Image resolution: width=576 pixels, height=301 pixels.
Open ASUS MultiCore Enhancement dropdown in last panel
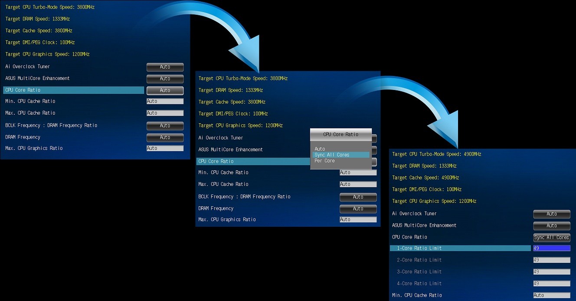tap(552, 226)
